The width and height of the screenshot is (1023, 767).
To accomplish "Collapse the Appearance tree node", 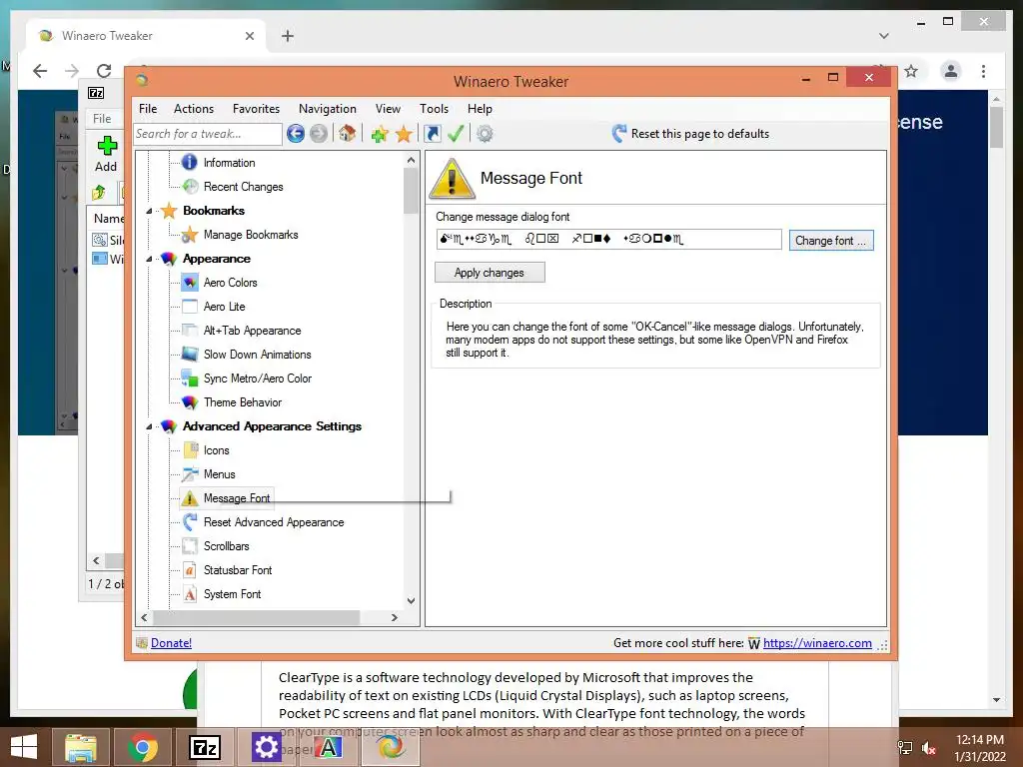I will tap(149, 259).
